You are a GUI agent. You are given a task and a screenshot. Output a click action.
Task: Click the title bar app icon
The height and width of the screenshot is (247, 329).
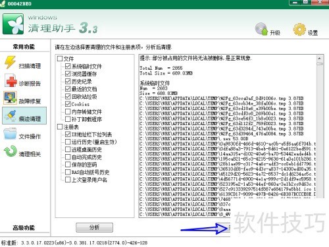coord(3,4)
